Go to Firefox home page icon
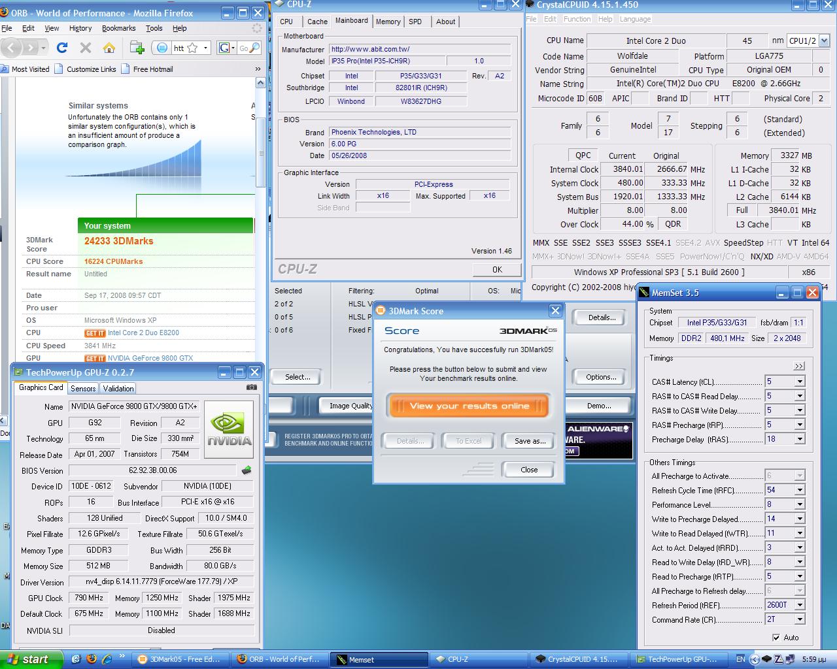Image resolution: width=837 pixels, height=669 pixels. (x=109, y=48)
